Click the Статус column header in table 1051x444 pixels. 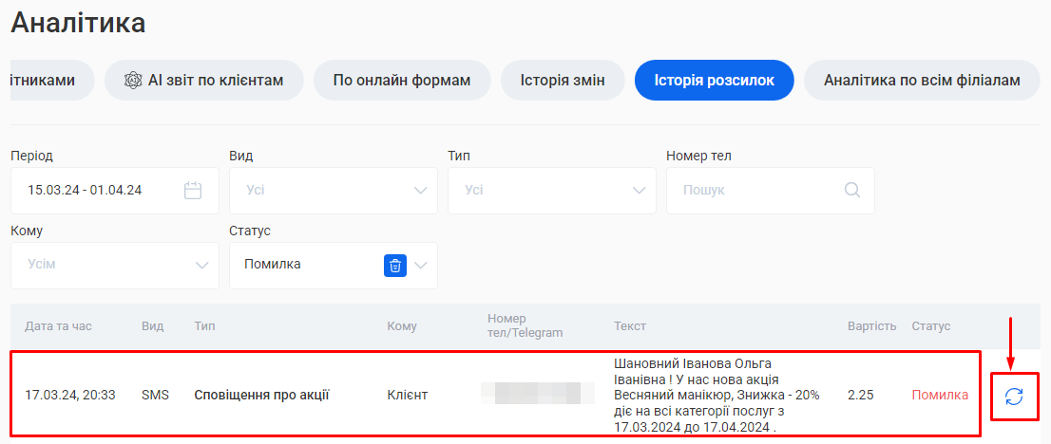931,326
